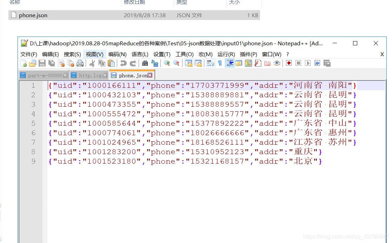Click the addr value "重庆" on line 8
Image resolution: width=392 pixels, height=243 pixels.
pos(303,152)
